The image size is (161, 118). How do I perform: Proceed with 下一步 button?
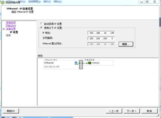[132, 111]
